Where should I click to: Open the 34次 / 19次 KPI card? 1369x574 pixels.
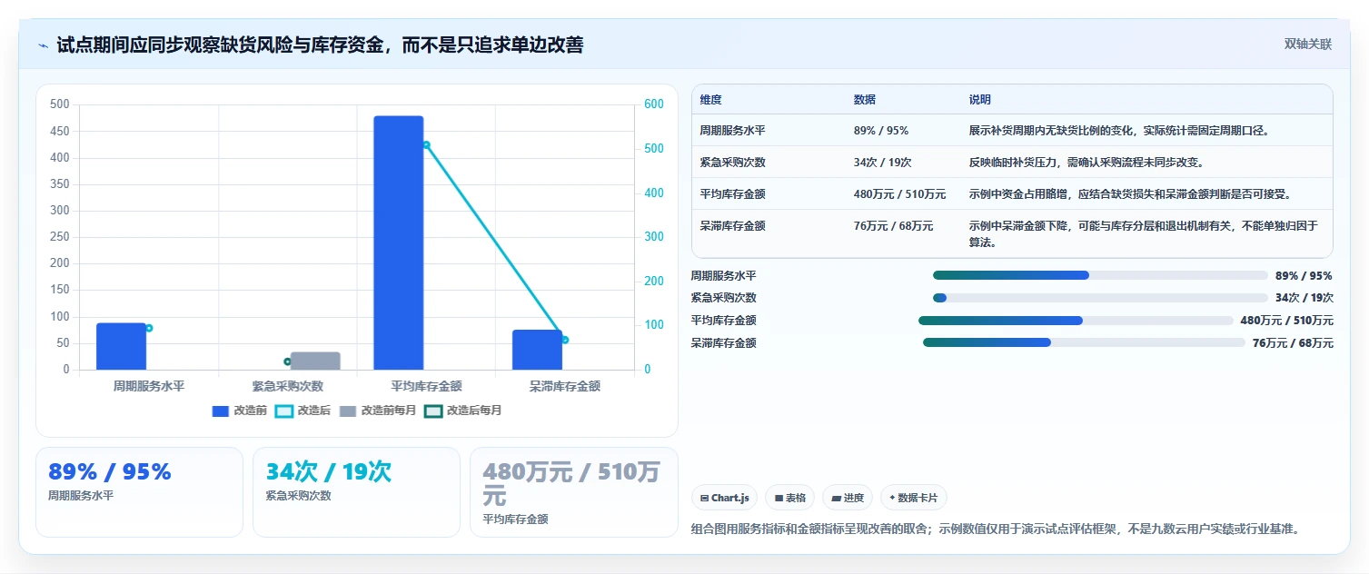(356, 492)
